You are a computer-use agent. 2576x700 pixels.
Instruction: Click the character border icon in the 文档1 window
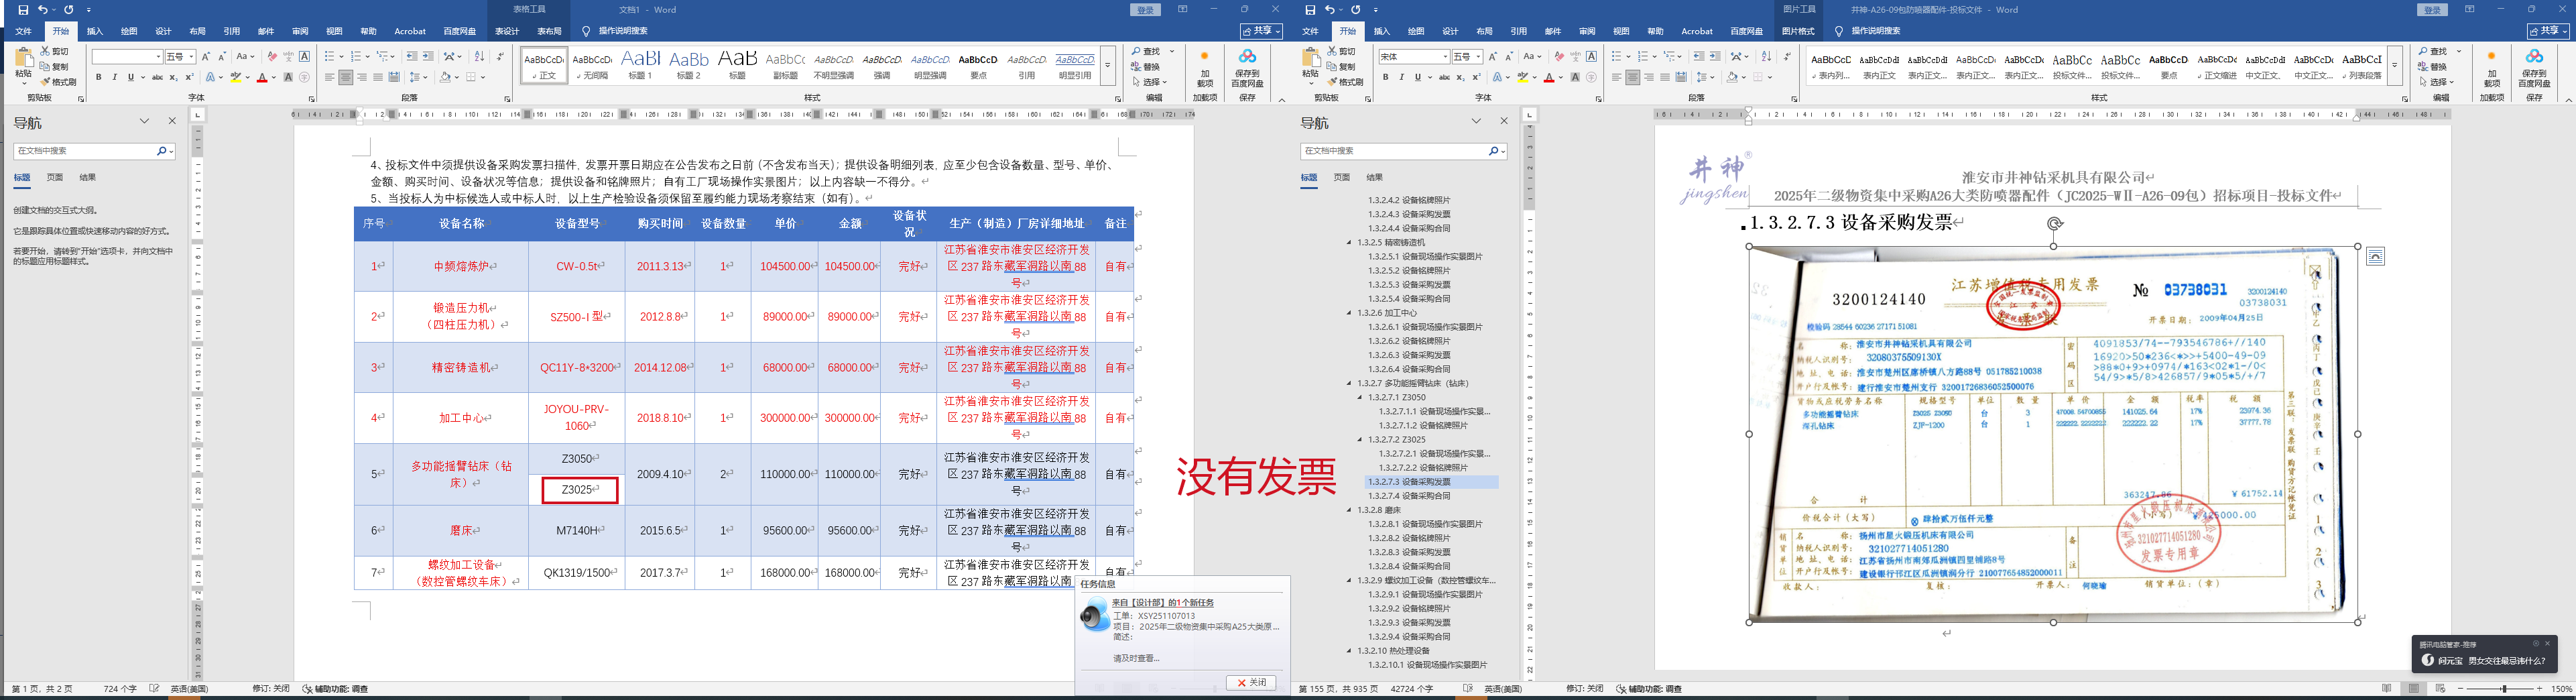pyautogui.click(x=305, y=57)
